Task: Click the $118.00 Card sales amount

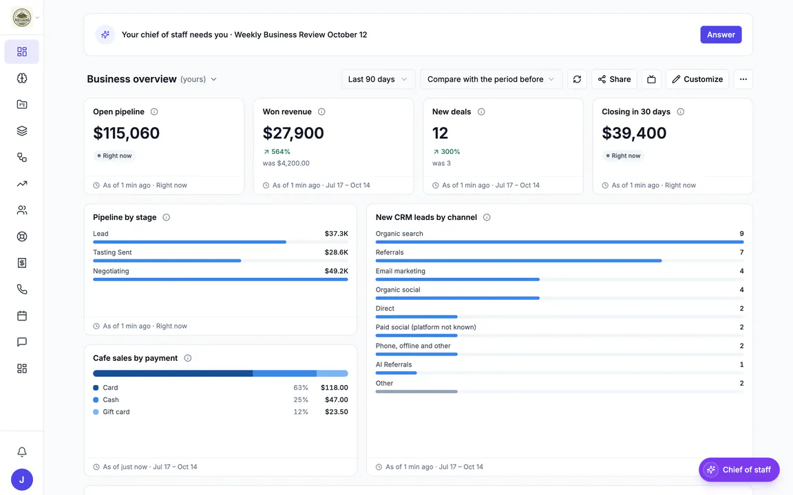Action: [335, 388]
